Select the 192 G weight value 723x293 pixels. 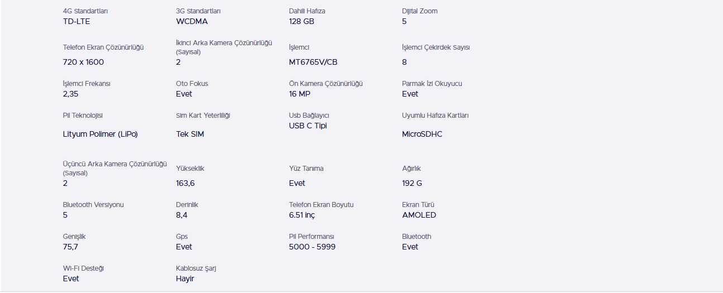coord(412,183)
